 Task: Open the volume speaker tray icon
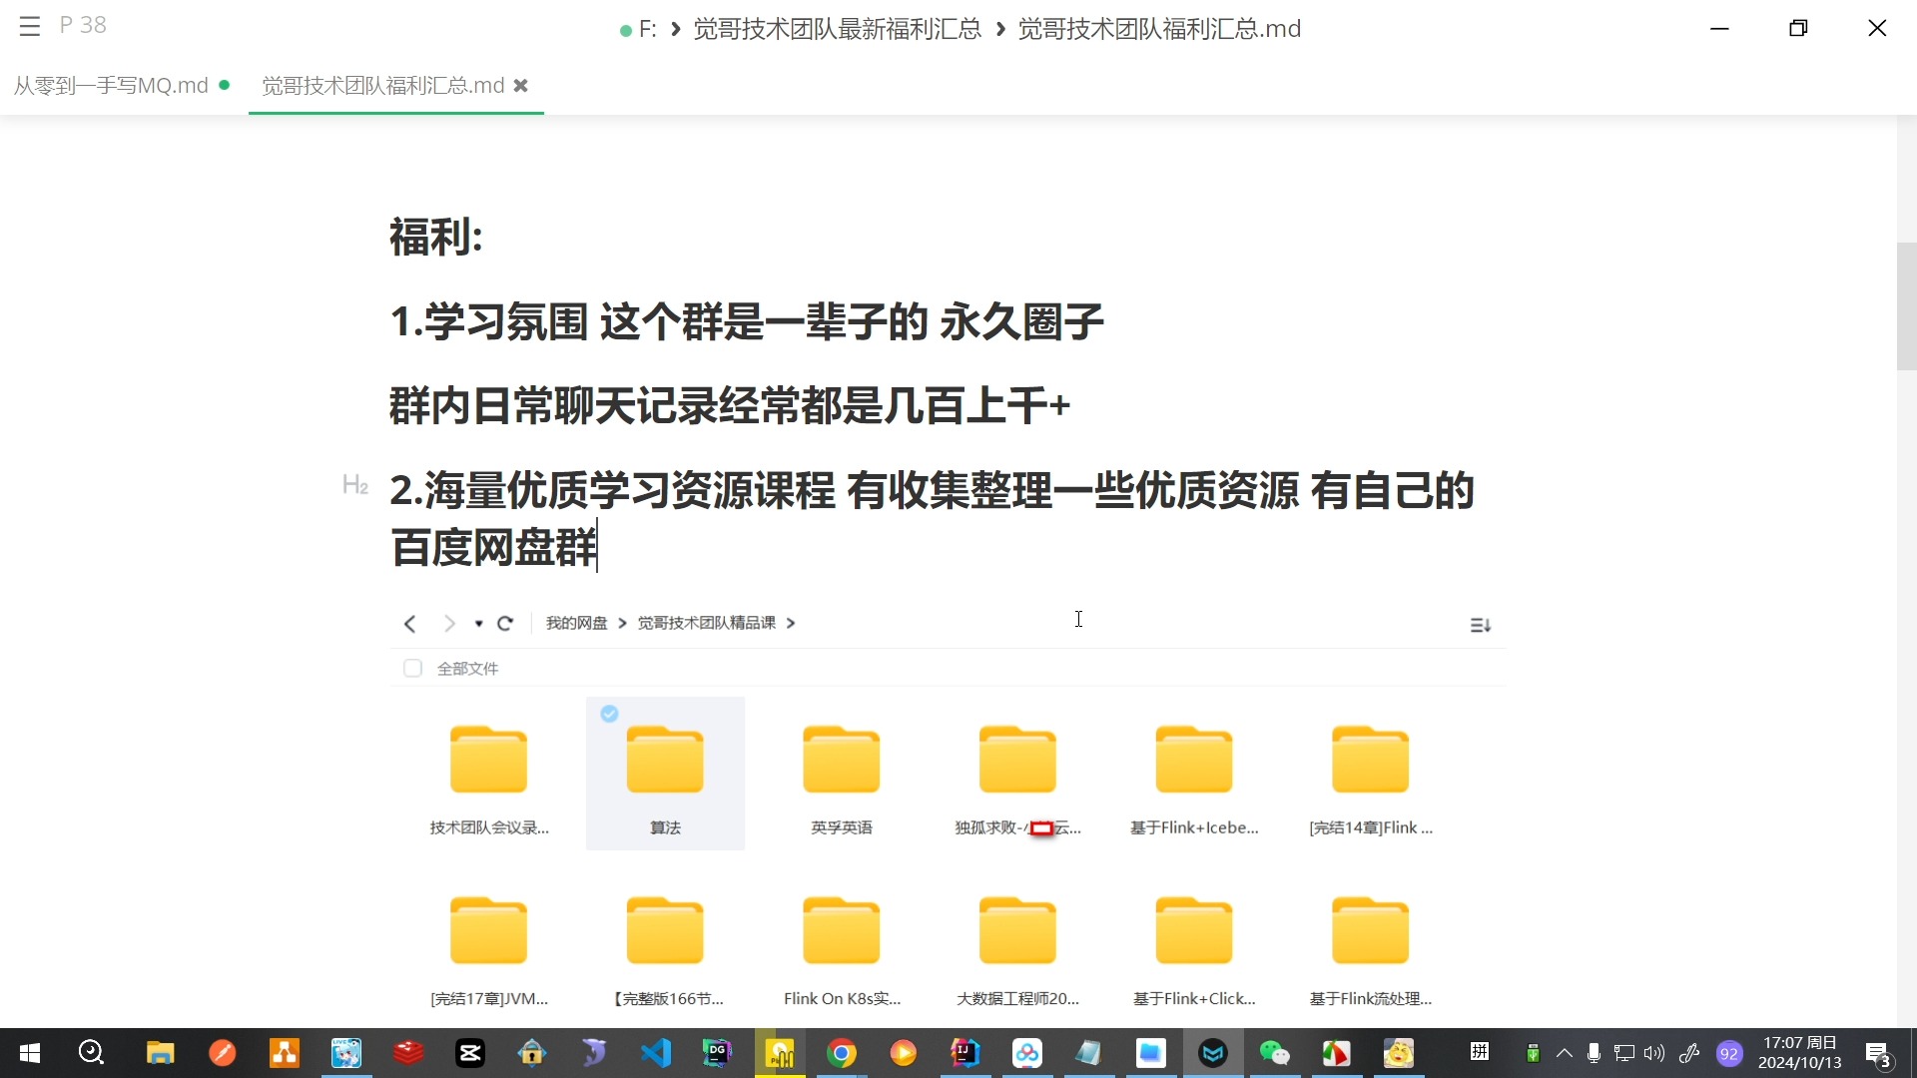pyautogui.click(x=1654, y=1053)
